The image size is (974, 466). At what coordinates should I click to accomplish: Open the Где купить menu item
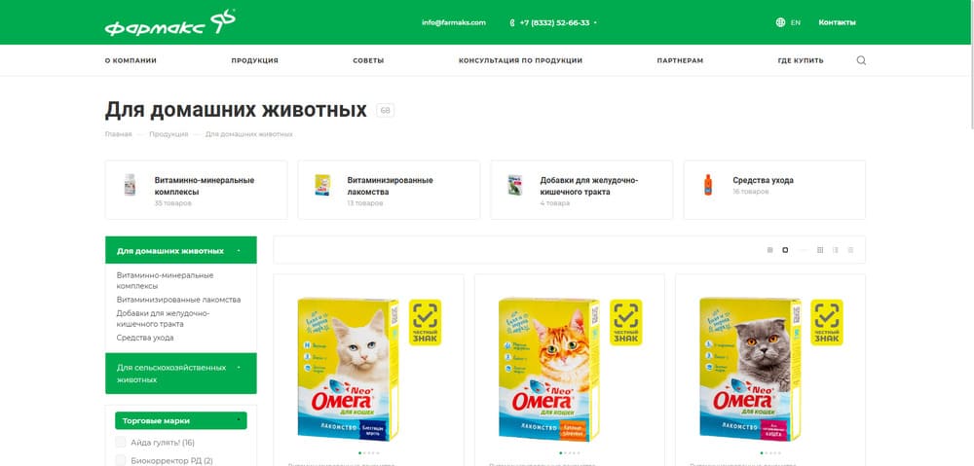pos(801,61)
